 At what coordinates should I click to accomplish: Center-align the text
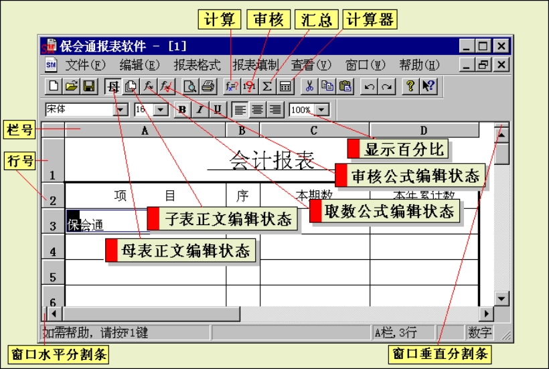point(257,110)
